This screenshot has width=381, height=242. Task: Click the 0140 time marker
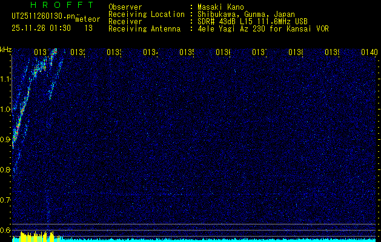pos(369,53)
